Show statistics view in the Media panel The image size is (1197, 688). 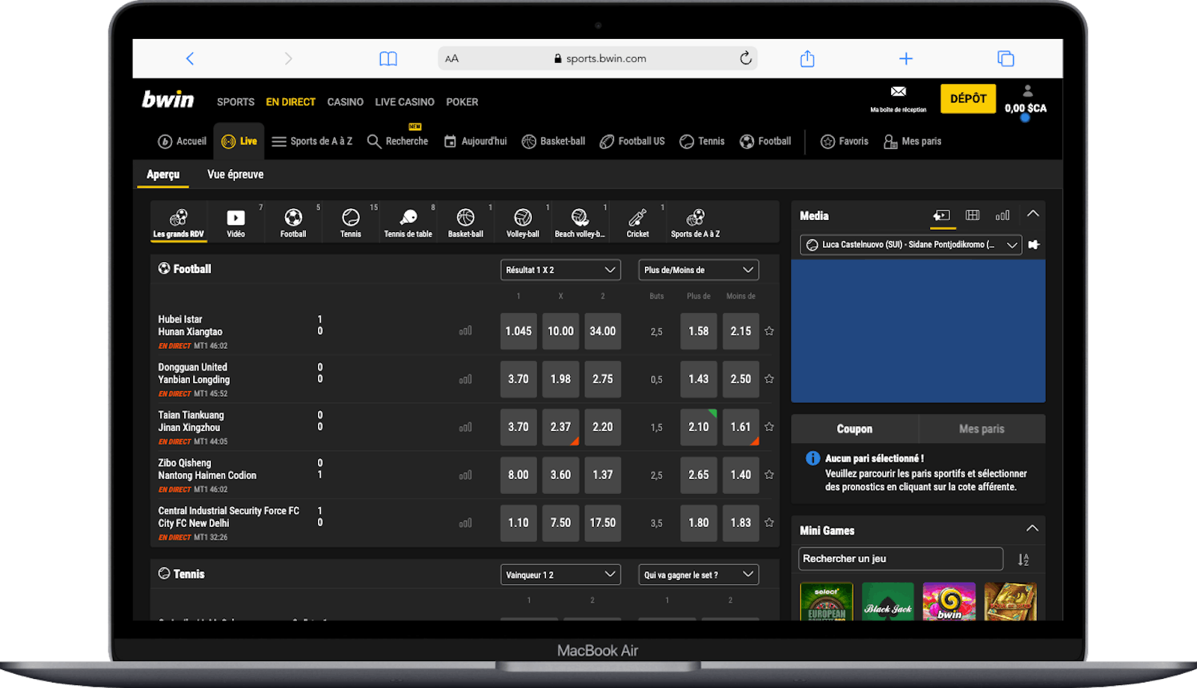click(1002, 215)
